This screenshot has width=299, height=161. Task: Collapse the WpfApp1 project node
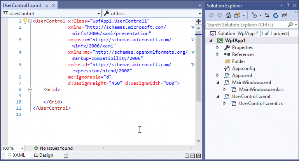tap(211, 40)
